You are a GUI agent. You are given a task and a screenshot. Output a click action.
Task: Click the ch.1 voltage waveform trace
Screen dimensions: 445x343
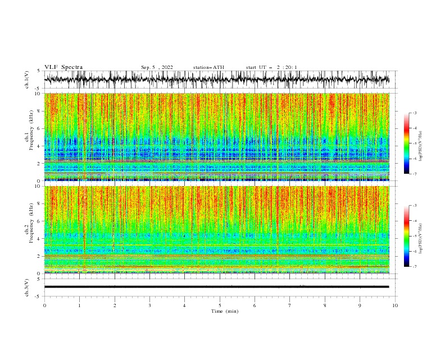click(x=216, y=79)
